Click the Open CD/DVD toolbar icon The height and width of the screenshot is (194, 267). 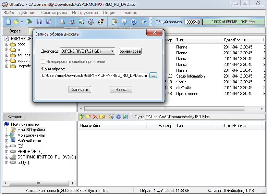point(29,22)
